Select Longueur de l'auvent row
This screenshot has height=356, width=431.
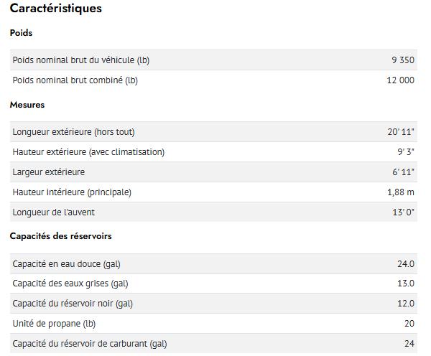(x=213, y=212)
